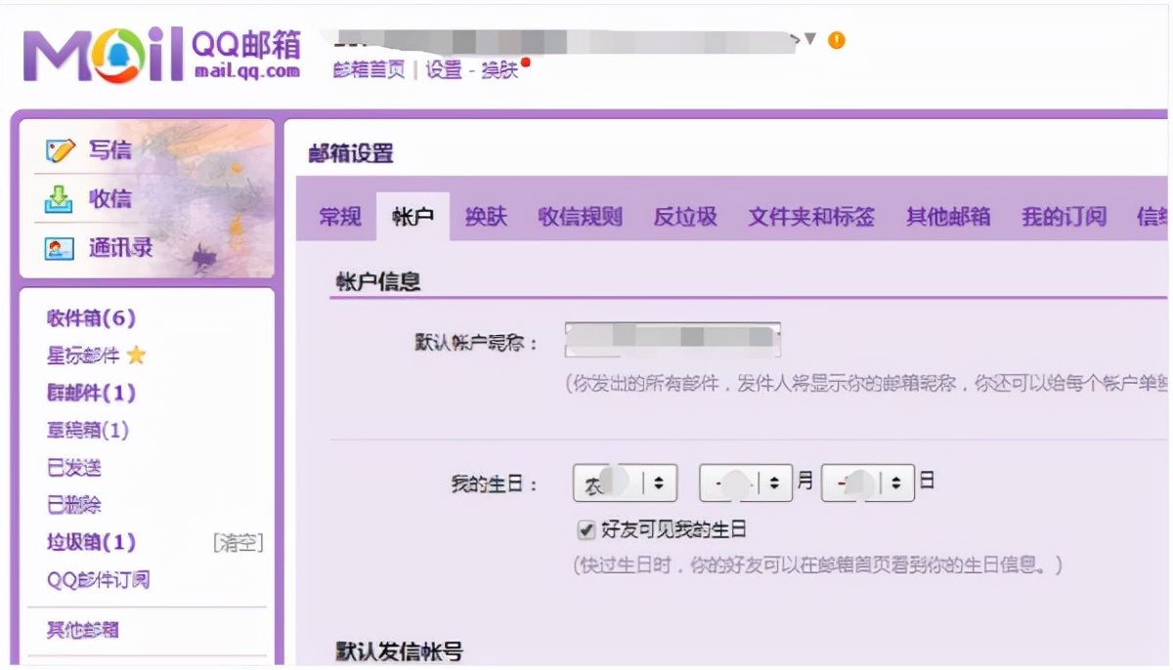Switch to the 常规 settings tab
The height and width of the screenshot is (670, 1173).
tap(337, 217)
